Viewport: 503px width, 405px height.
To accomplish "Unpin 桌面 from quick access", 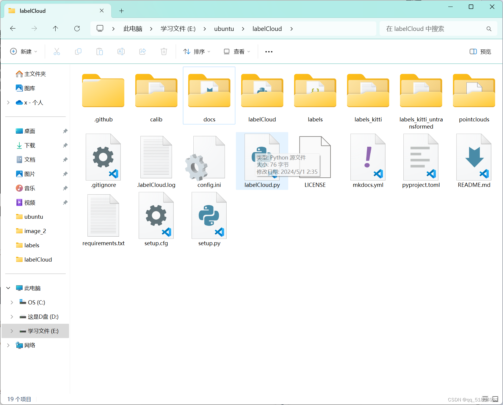I will [65, 131].
